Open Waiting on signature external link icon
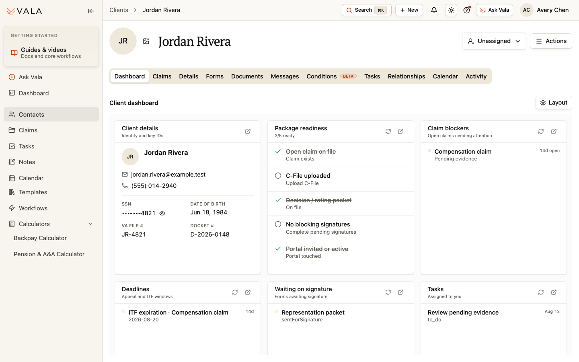Screen dimensions: 579x362 pos(401,292)
